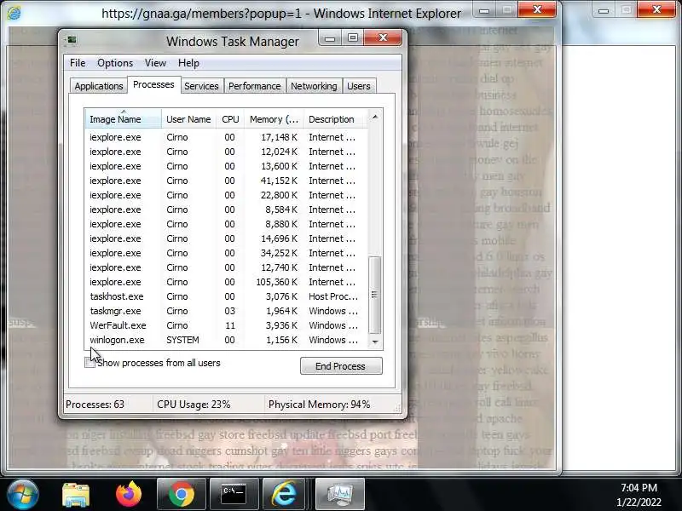This screenshot has height=511, width=682.
Task: Open the Users tab
Action: click(x=358, y=86)
